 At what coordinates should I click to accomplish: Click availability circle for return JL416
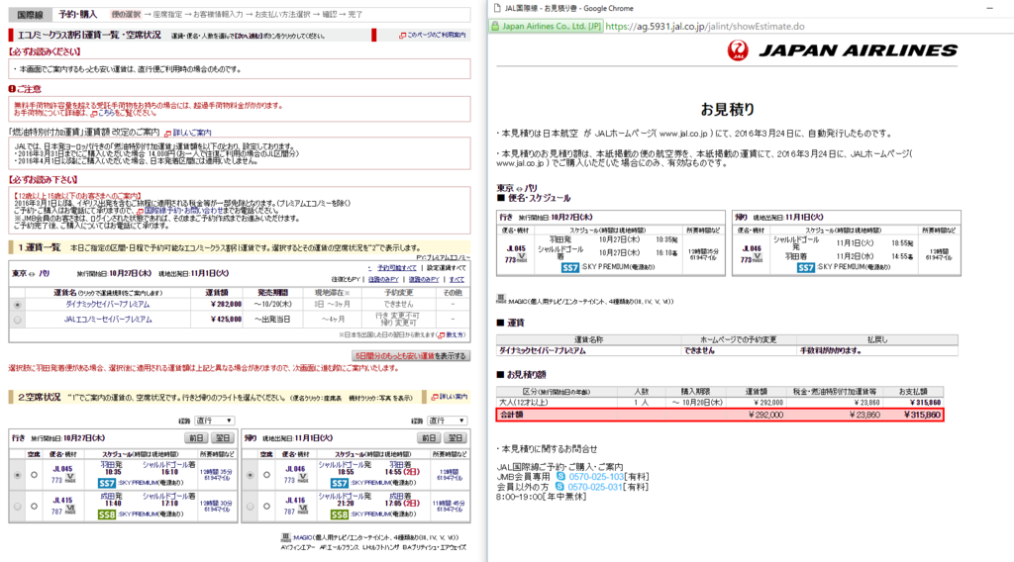[x=266, y=507]
